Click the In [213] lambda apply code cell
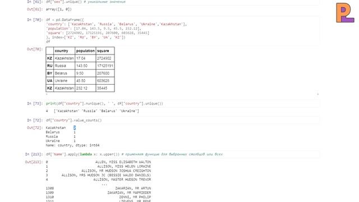The height and width of the screenshot is (202, 359). 182,154
